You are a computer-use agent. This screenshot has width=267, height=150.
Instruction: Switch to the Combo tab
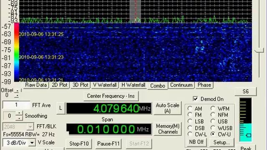pyautogui.click(x=158, y=86)
